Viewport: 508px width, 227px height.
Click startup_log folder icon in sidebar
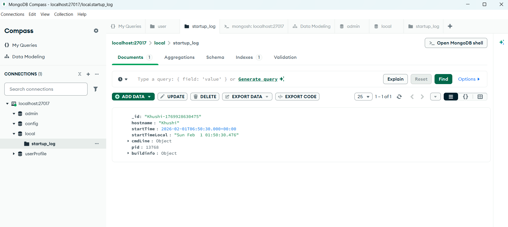[x=27, y=144]
